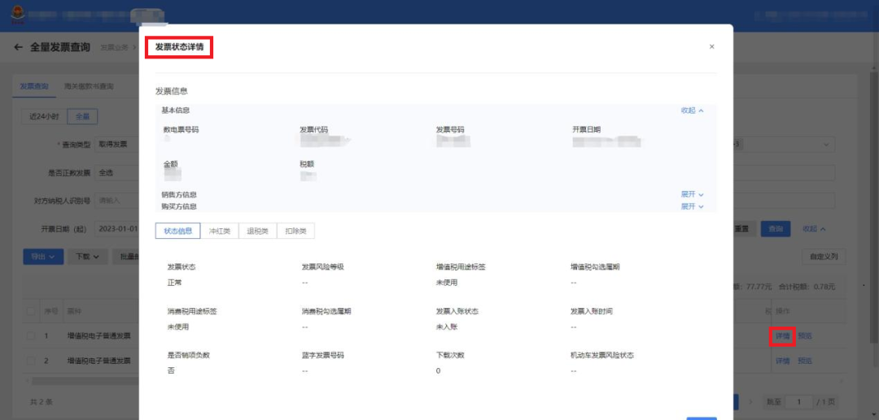Click 预览 for invoice row 2

click(804, 361)
